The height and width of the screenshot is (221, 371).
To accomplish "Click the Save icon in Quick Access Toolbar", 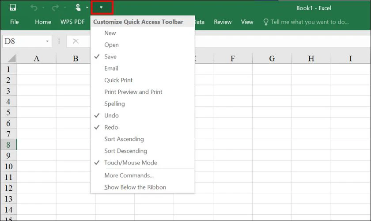I will (x=13, y=8).
